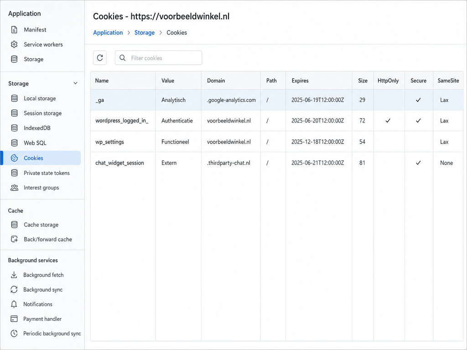Image resolution: width=467 pixels, height=350 pixels.
Task: Sort by the Size column header
Action: pyautogui.click(x=363, y=81)
